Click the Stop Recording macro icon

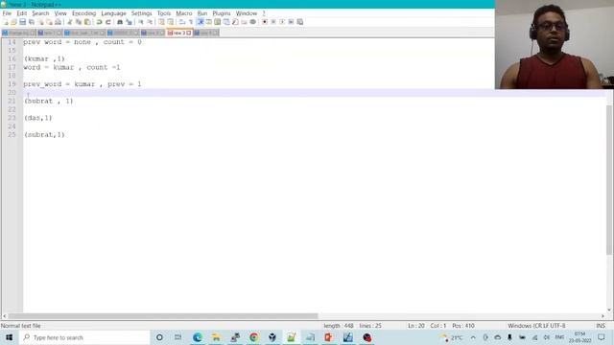[x=273, y=22]
